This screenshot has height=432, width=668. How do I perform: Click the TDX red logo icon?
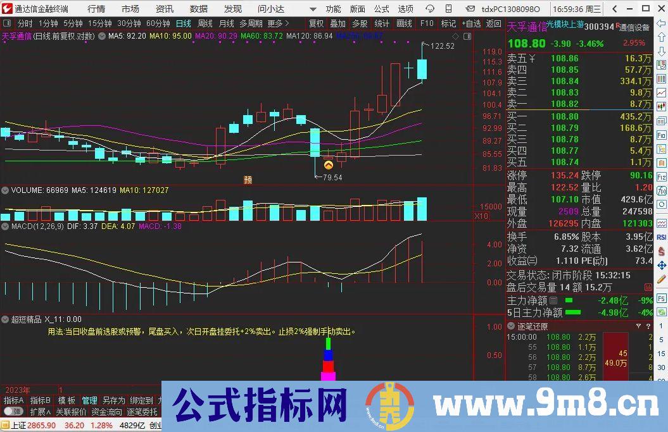click(x=7, y=8)
